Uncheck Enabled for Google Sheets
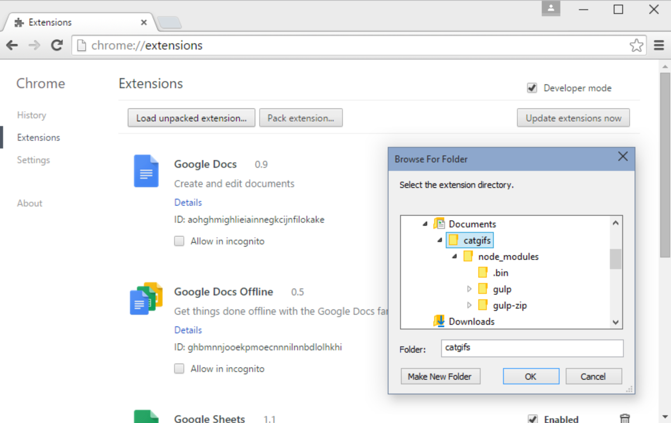The height and width of the screenshot is (423, 671). [533, 419]
